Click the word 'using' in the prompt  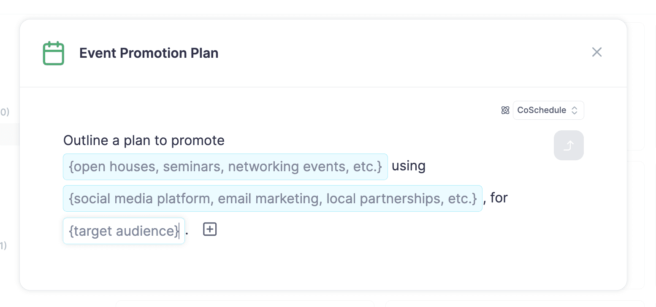[408, 166]
